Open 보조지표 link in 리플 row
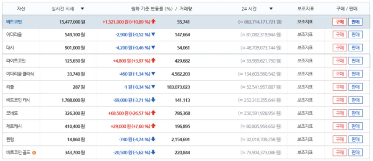Image resolution: width=373 pixels, height=161 pixels. pyautogui.click(x=305, y=87)
